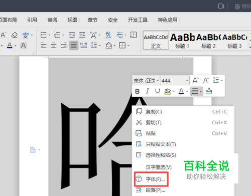
Task: Align text right in ribbon
Action: pyautogui.click(x=64, y=46)
